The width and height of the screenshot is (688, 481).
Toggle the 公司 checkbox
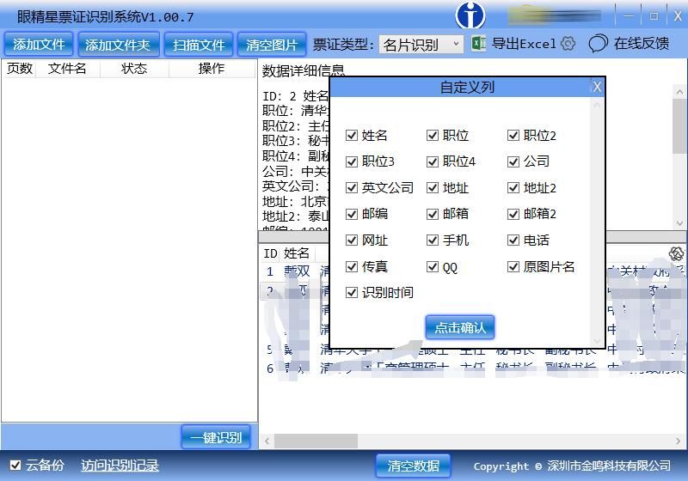pos(513,161)
